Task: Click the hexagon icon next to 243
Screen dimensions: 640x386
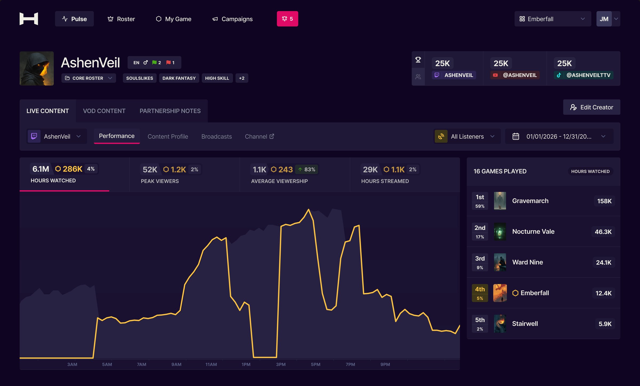Action: point(274,169)
